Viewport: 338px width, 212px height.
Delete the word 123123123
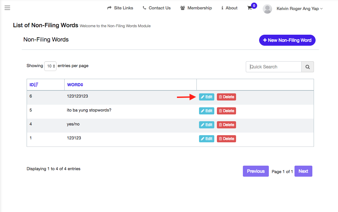click(226, 97)
